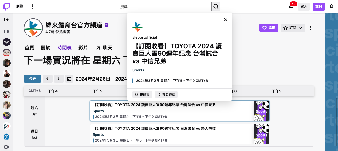Close the event details popup
This screenshot has height=151, width=338.
226,20
